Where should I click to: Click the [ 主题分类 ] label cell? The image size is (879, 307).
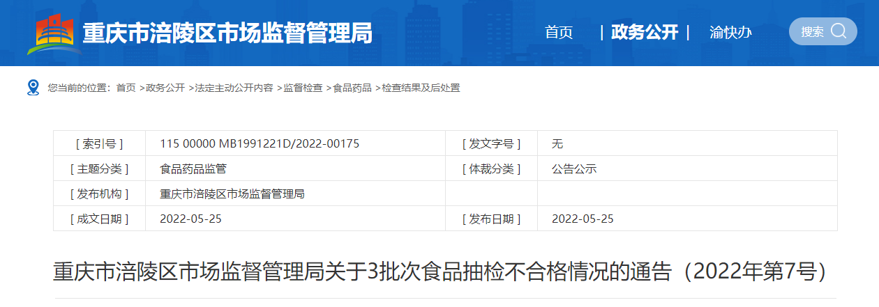pyautogui.click(x=99, y=168)
